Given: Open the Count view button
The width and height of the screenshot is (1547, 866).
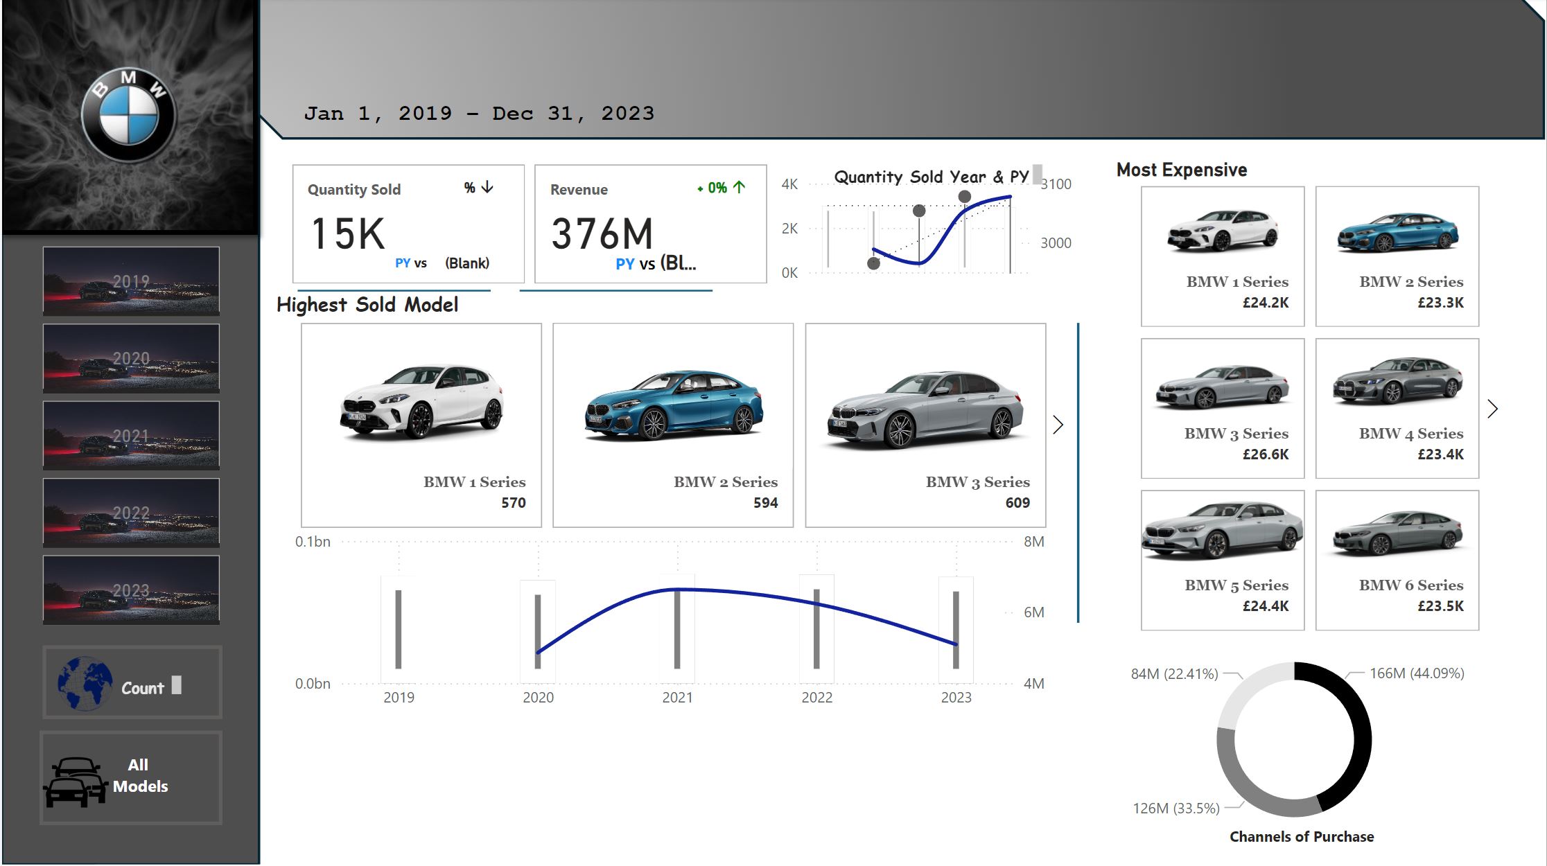Looking at the screenshot, I should pos(132,682).
